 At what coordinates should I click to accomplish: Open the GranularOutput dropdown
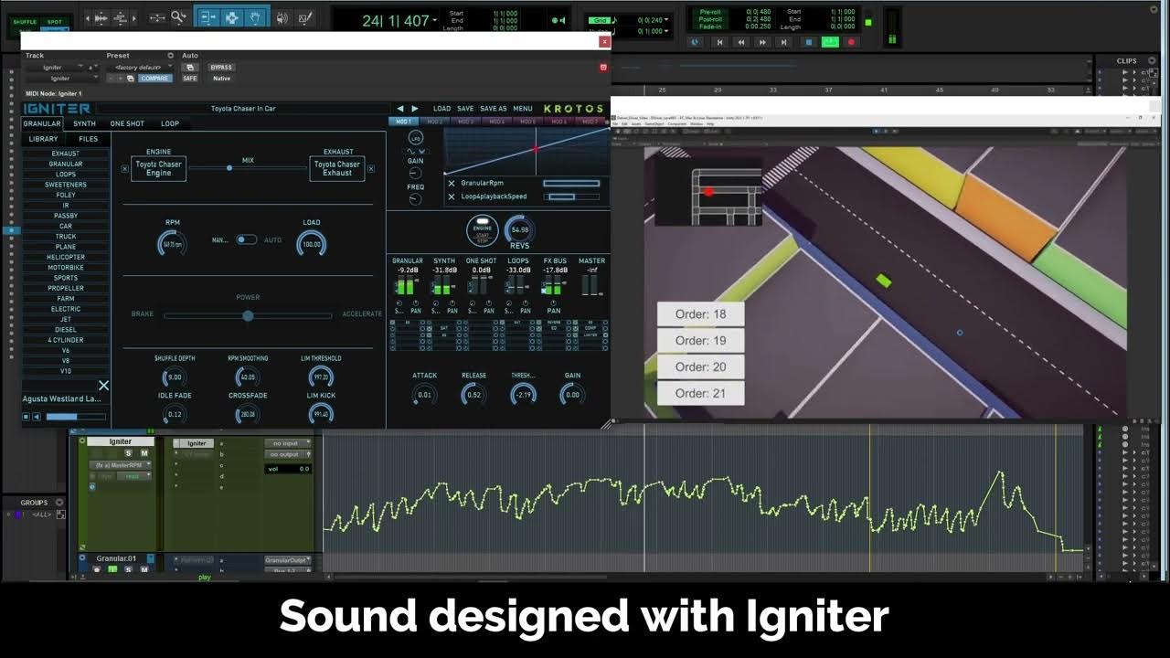click(288, 560)
